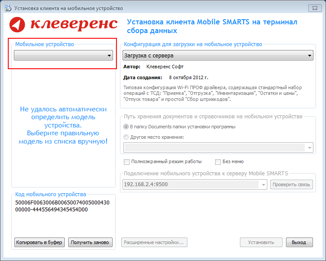This screenshot has height=261, width=326.
Task: Click the heading Установка клиента Mobile SMARTS
Action: 212,27
